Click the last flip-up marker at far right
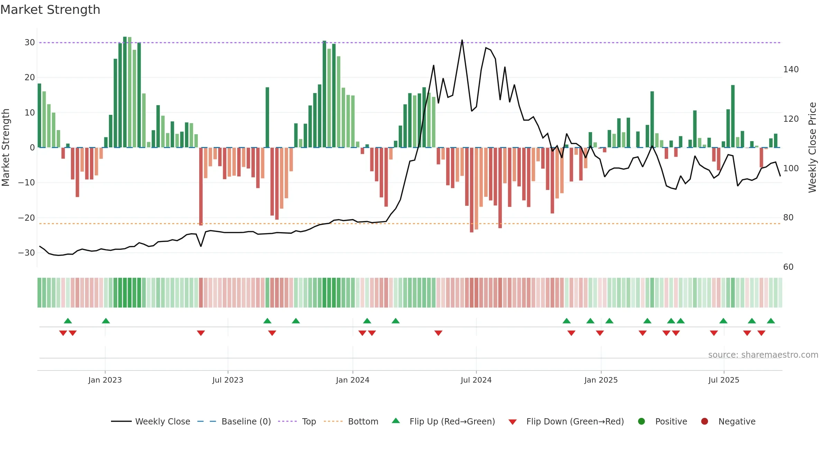This screenshot has height=467, width=830. coord(771,321)
